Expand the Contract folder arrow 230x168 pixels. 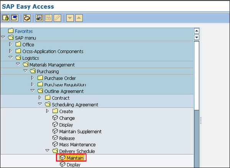click(39, 98)
